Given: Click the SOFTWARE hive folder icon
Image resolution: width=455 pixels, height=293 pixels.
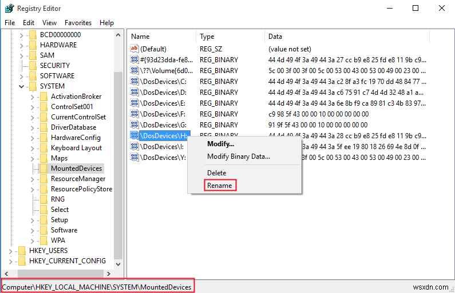Looking at the screenshot, I should (33, 76).
